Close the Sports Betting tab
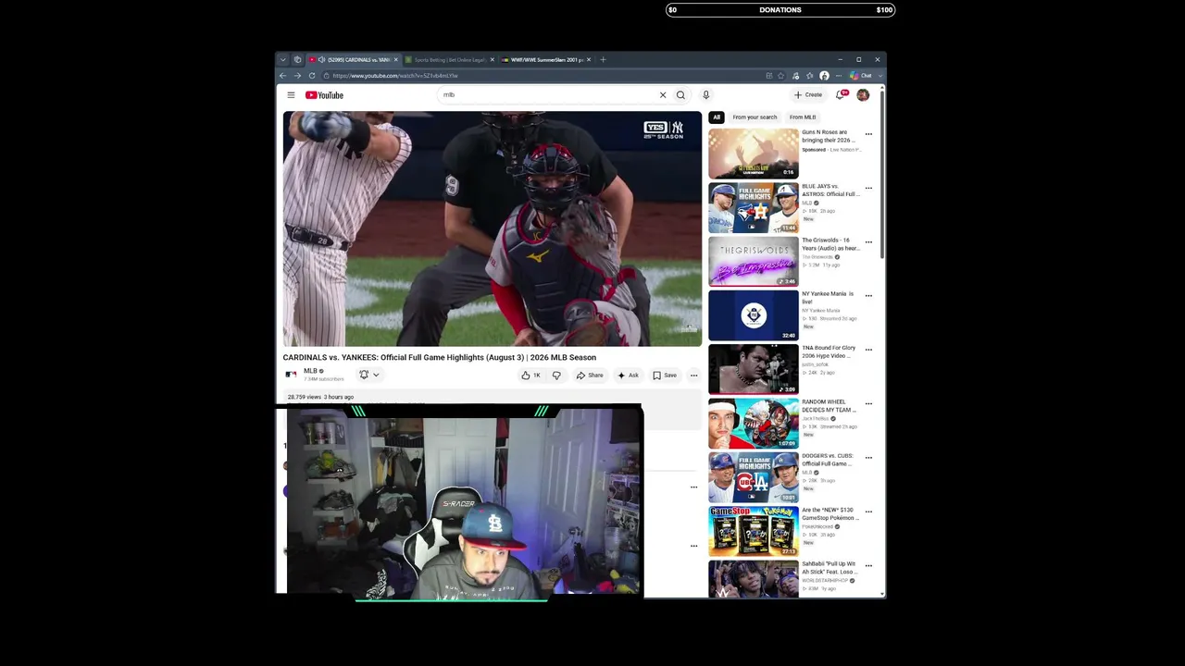Viewport: 1185px width, 666px height. point(492,60)
